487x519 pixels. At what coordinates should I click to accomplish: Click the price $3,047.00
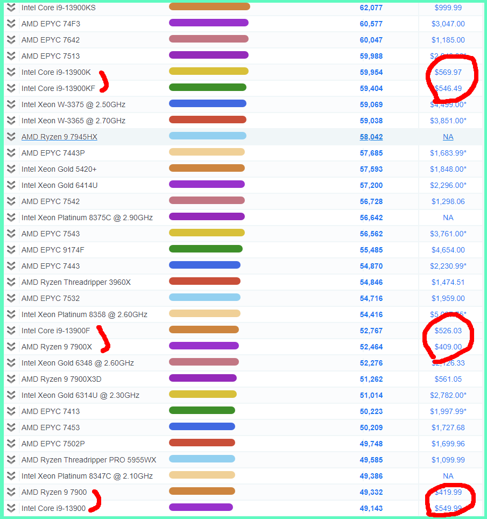448,24
